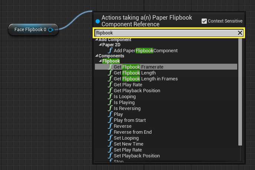This screenshot has height=170, width=255.
Task: Click function icon beside Get Flipbook Framerate
Action: [x=110, y=67]
